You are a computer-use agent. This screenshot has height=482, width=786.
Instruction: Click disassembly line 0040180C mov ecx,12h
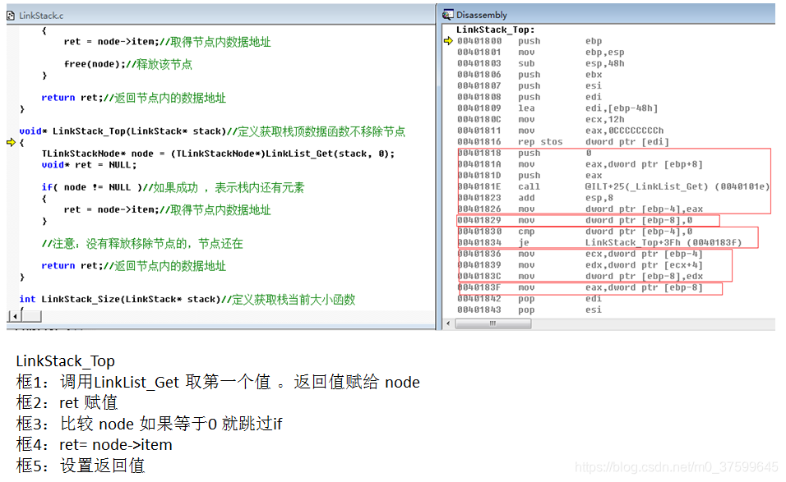[541, 119]
